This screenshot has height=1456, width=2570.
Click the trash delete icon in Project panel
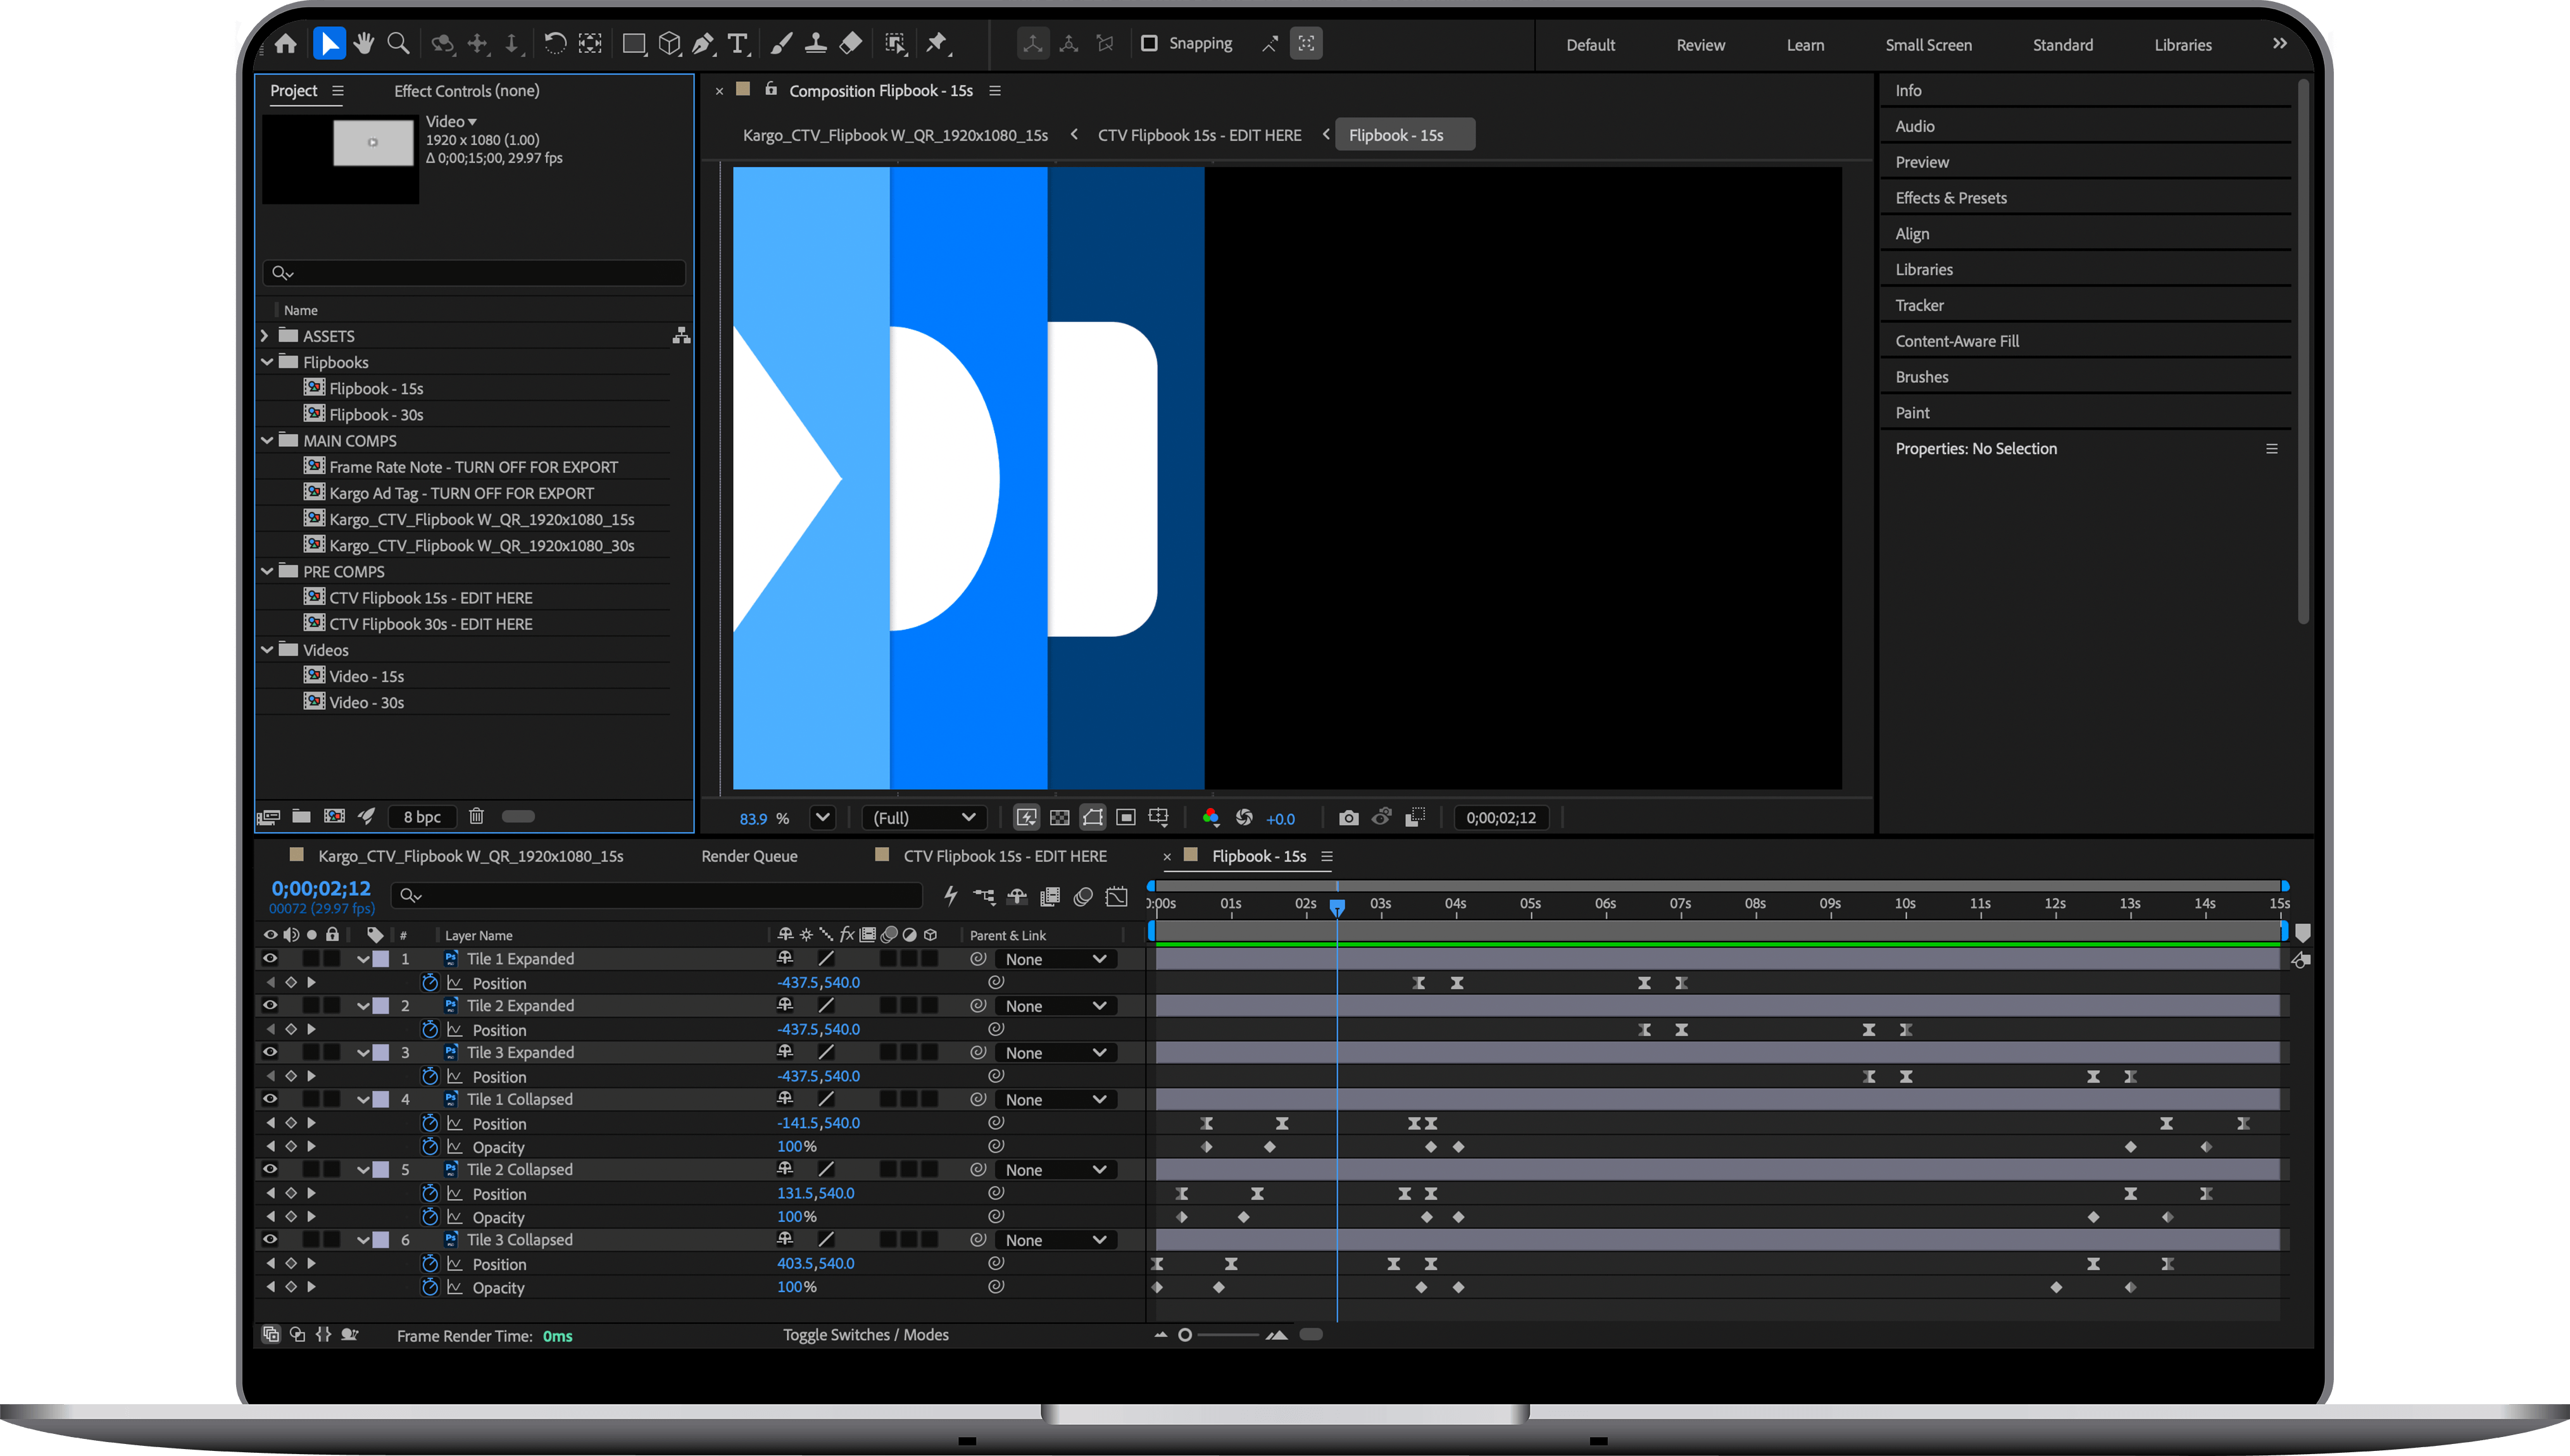[x=476, y=816]
